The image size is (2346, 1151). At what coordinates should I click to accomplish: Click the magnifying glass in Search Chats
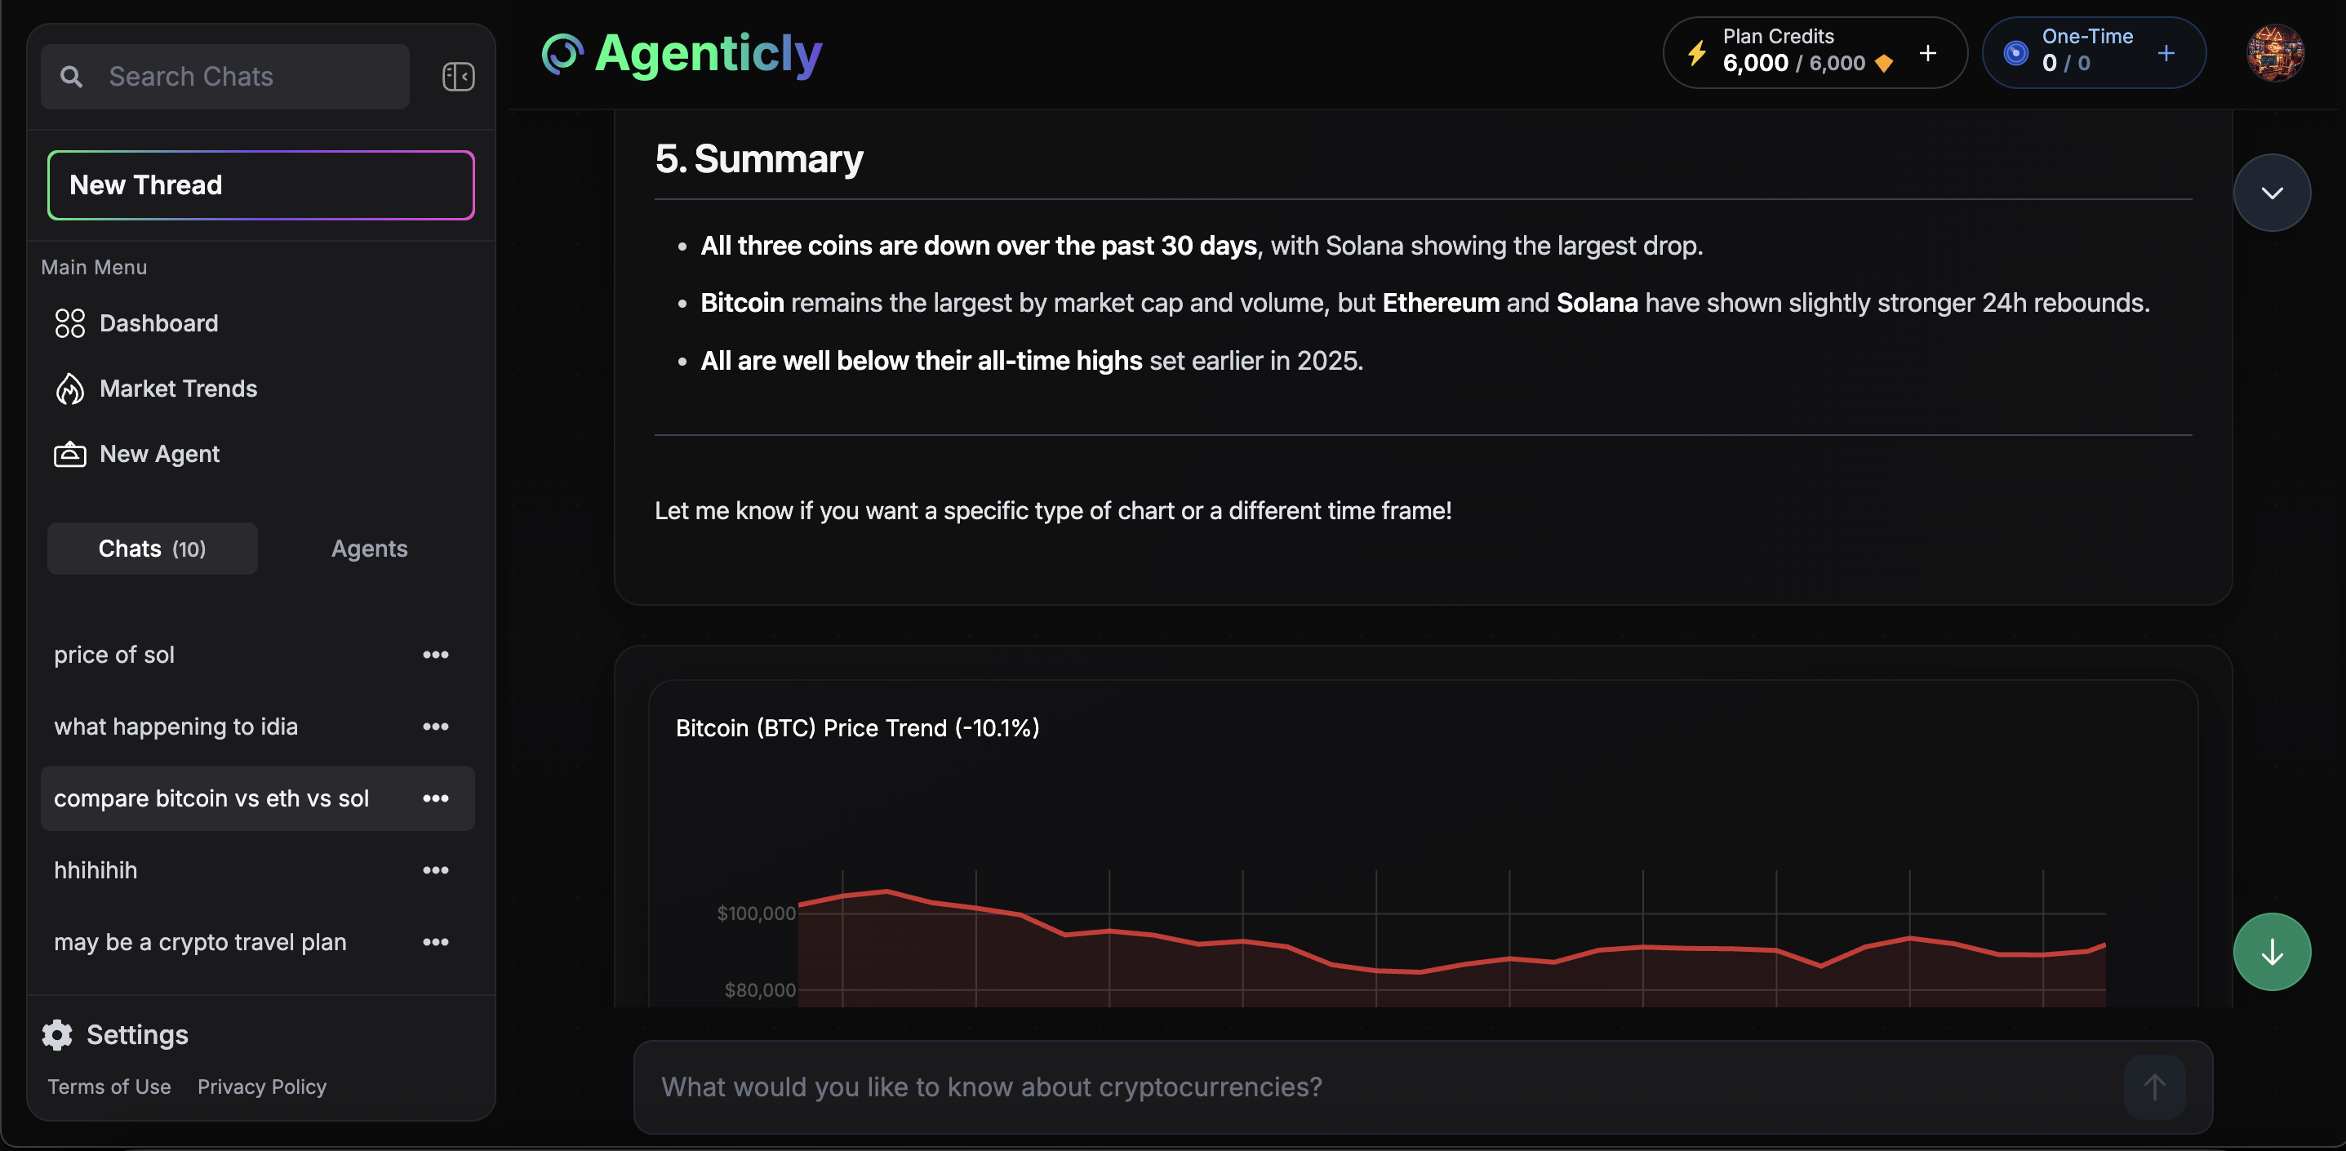72,77
